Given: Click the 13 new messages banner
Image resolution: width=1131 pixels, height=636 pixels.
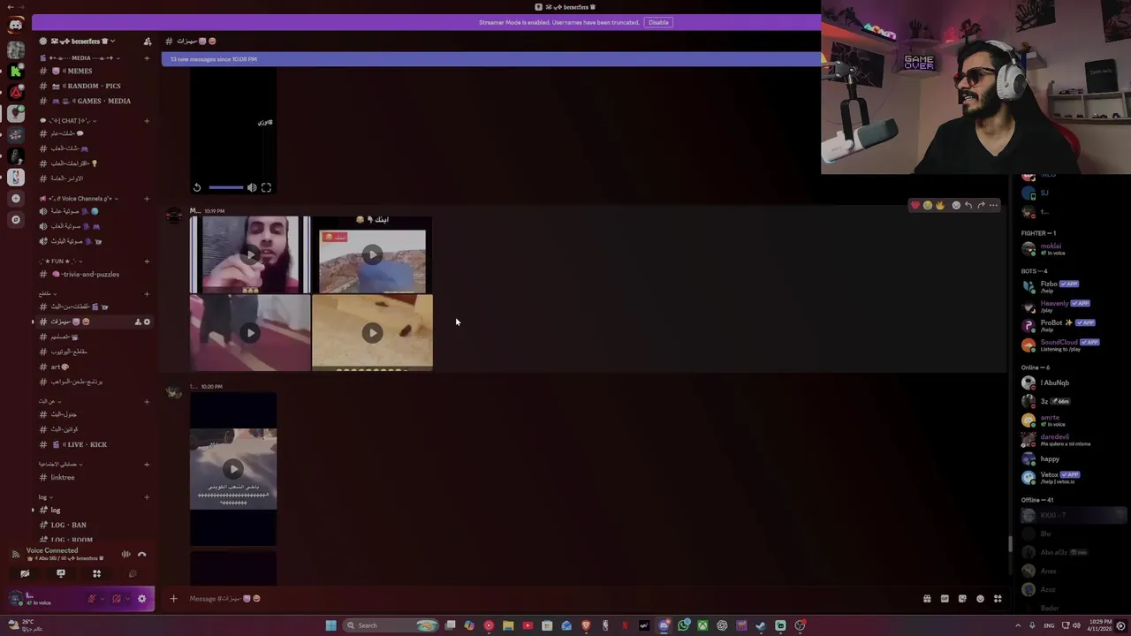Looking at the screenshot, I should click(x=491, y=59).
